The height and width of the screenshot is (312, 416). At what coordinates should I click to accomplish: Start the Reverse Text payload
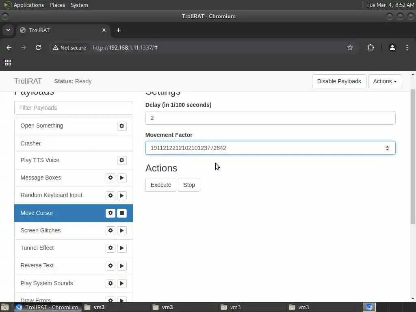pos(122,266)
